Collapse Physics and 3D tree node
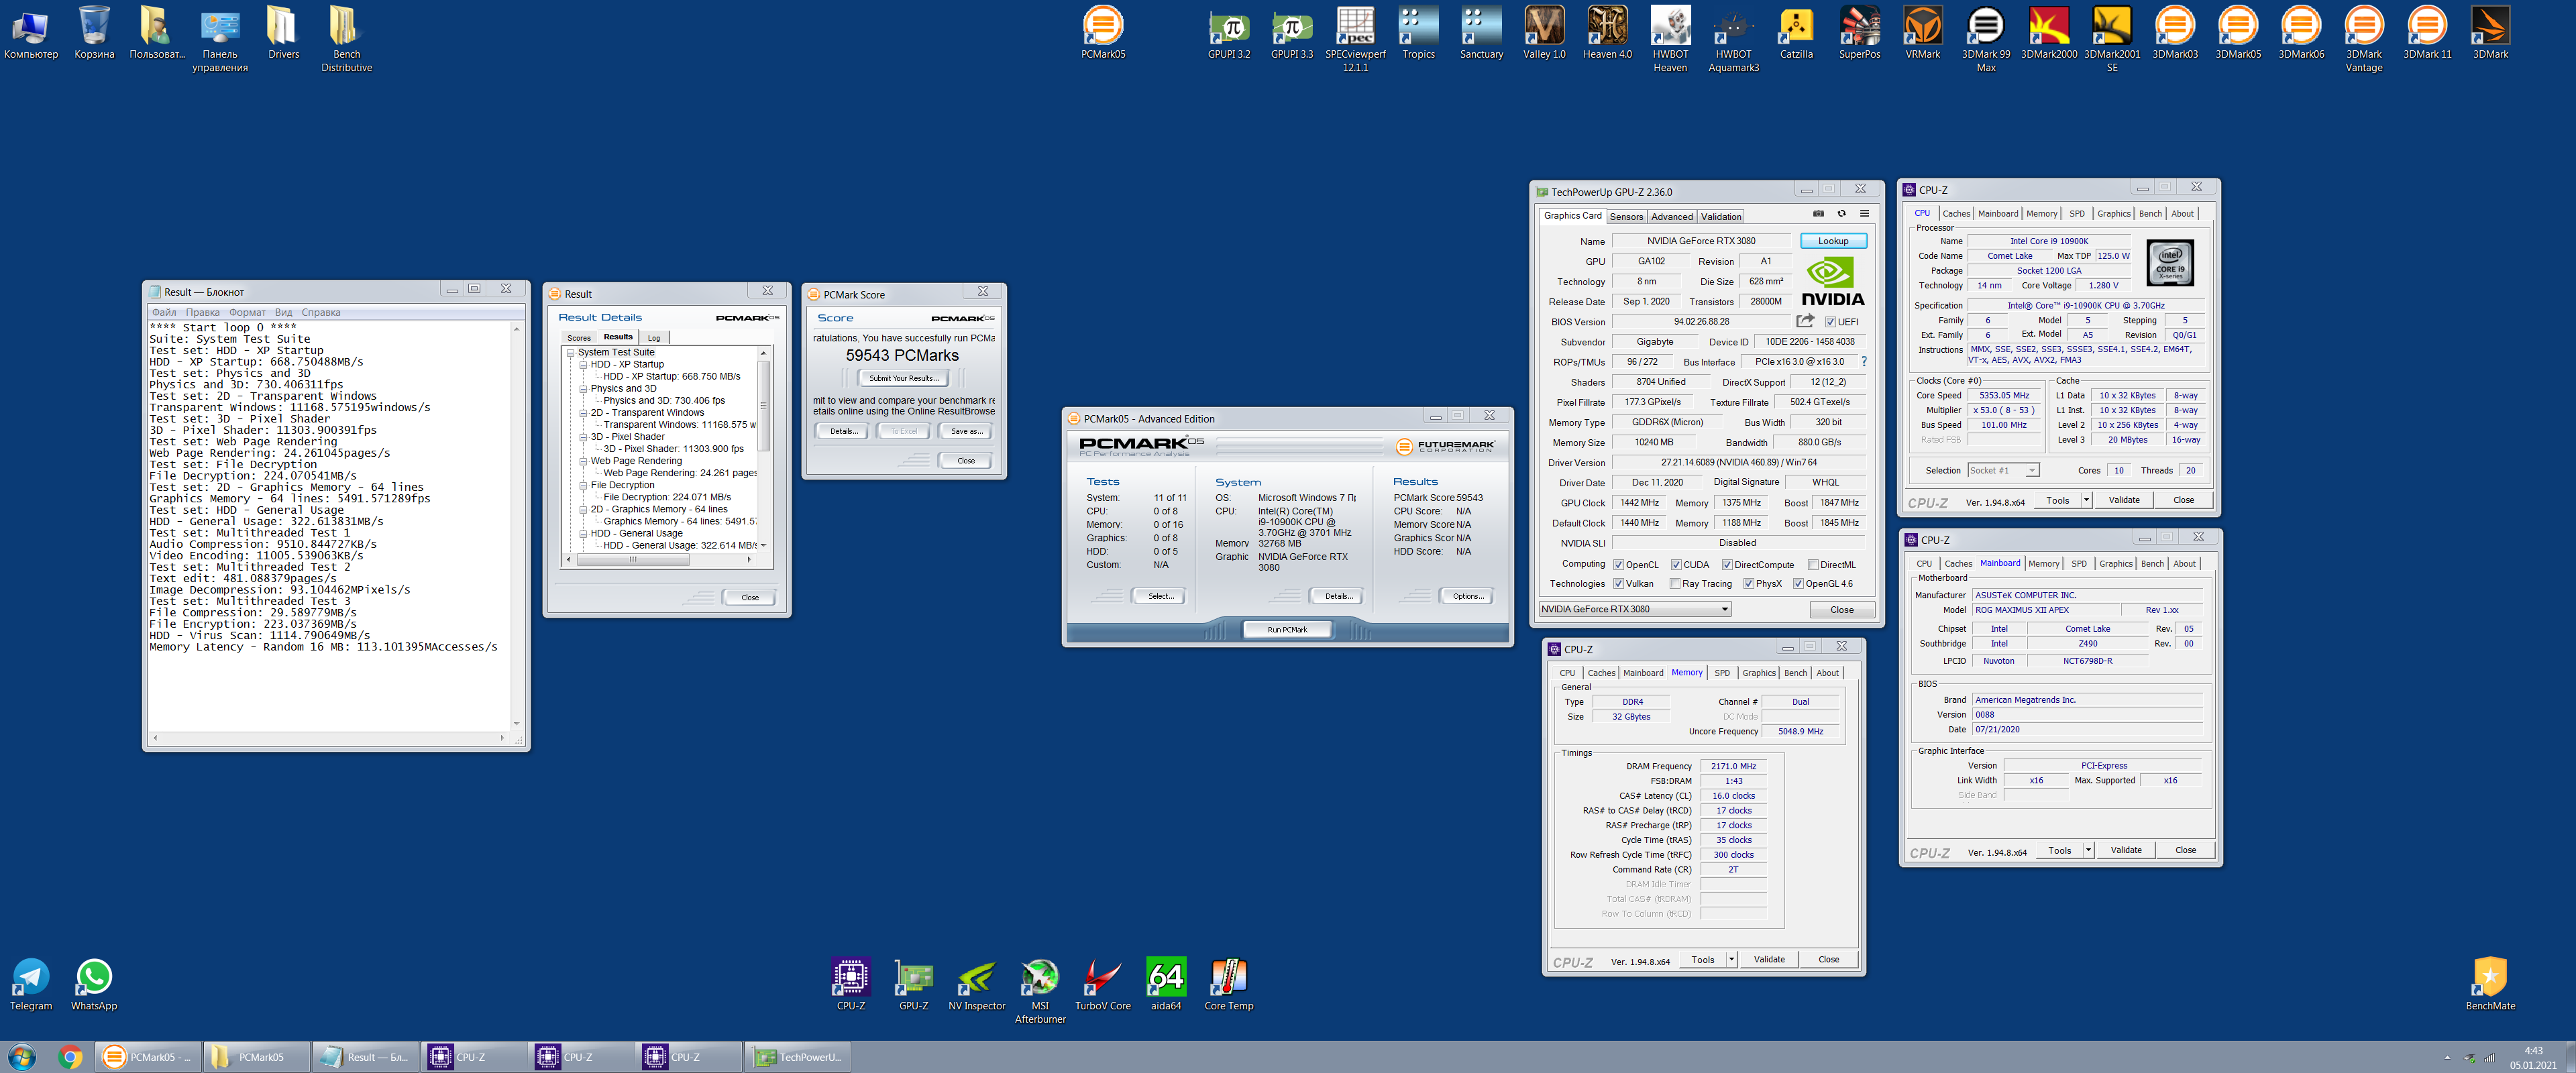 coord(583,388)
